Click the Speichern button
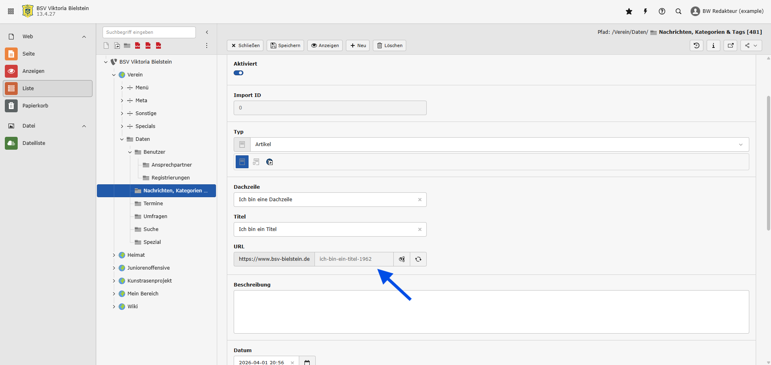This screenshot has width=771, height=365. [285, 45]
